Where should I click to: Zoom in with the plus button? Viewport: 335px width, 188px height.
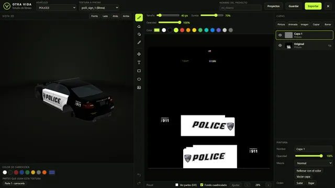tap(269, 185)
